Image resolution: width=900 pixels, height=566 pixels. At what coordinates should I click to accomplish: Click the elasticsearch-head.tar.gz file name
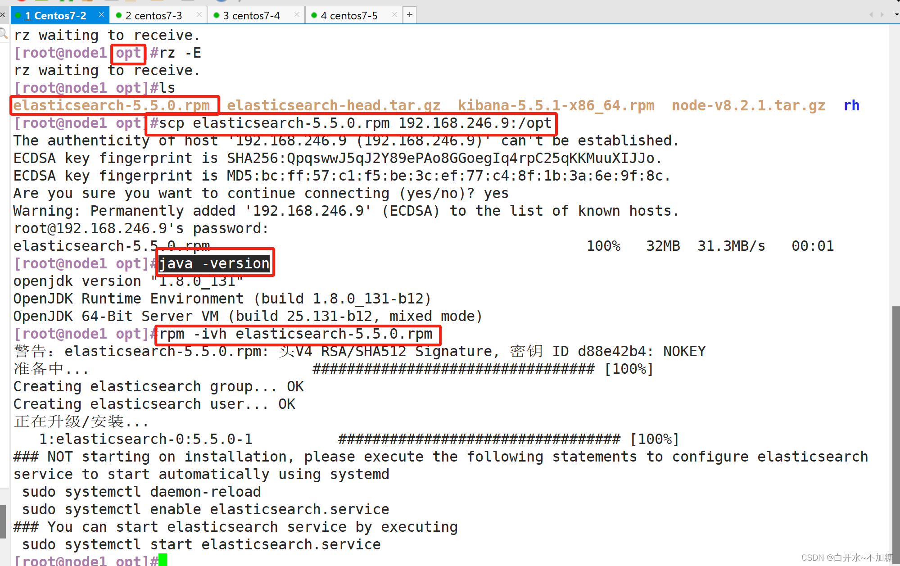click(x=334, y=105)
